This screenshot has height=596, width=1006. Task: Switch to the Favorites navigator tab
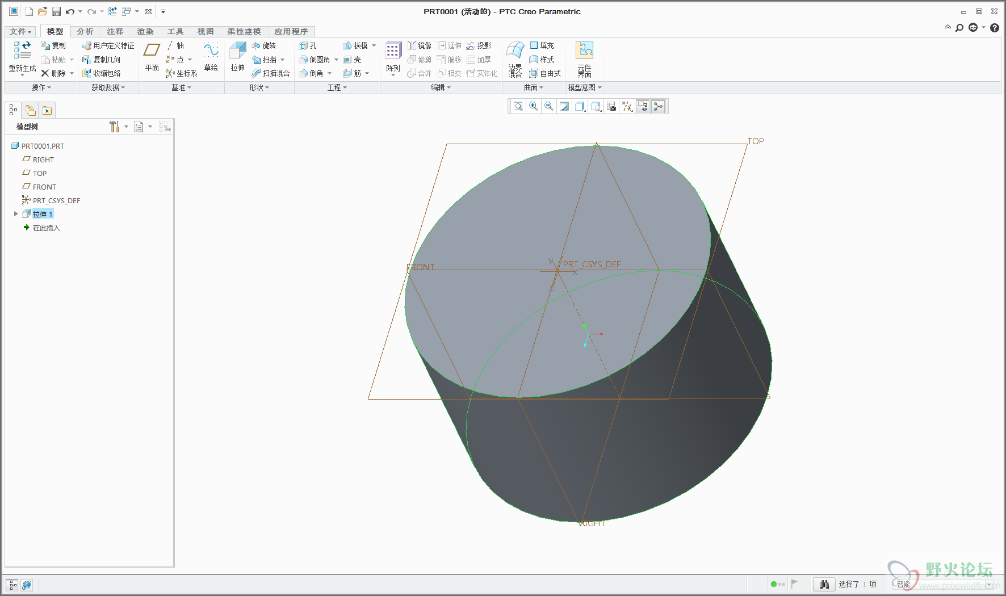(47, 110)
